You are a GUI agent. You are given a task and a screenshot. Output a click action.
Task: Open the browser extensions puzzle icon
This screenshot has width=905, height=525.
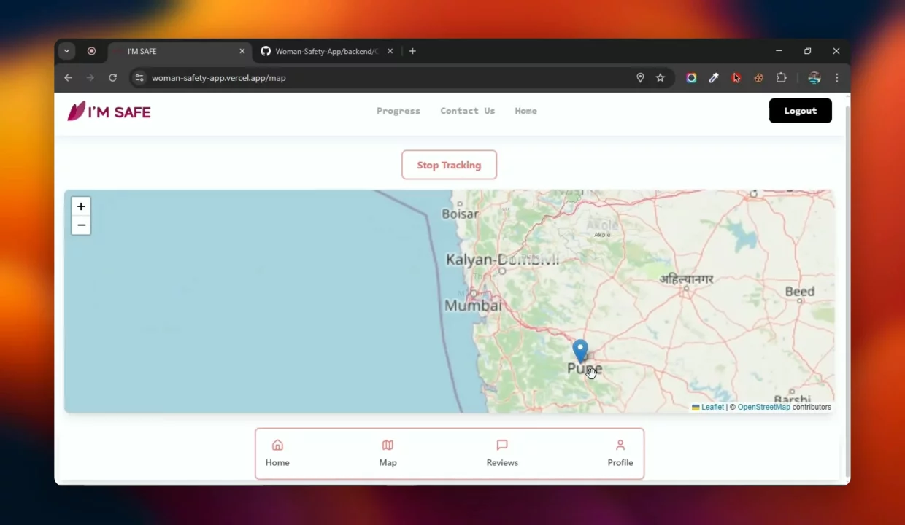(x=781, y=78)
